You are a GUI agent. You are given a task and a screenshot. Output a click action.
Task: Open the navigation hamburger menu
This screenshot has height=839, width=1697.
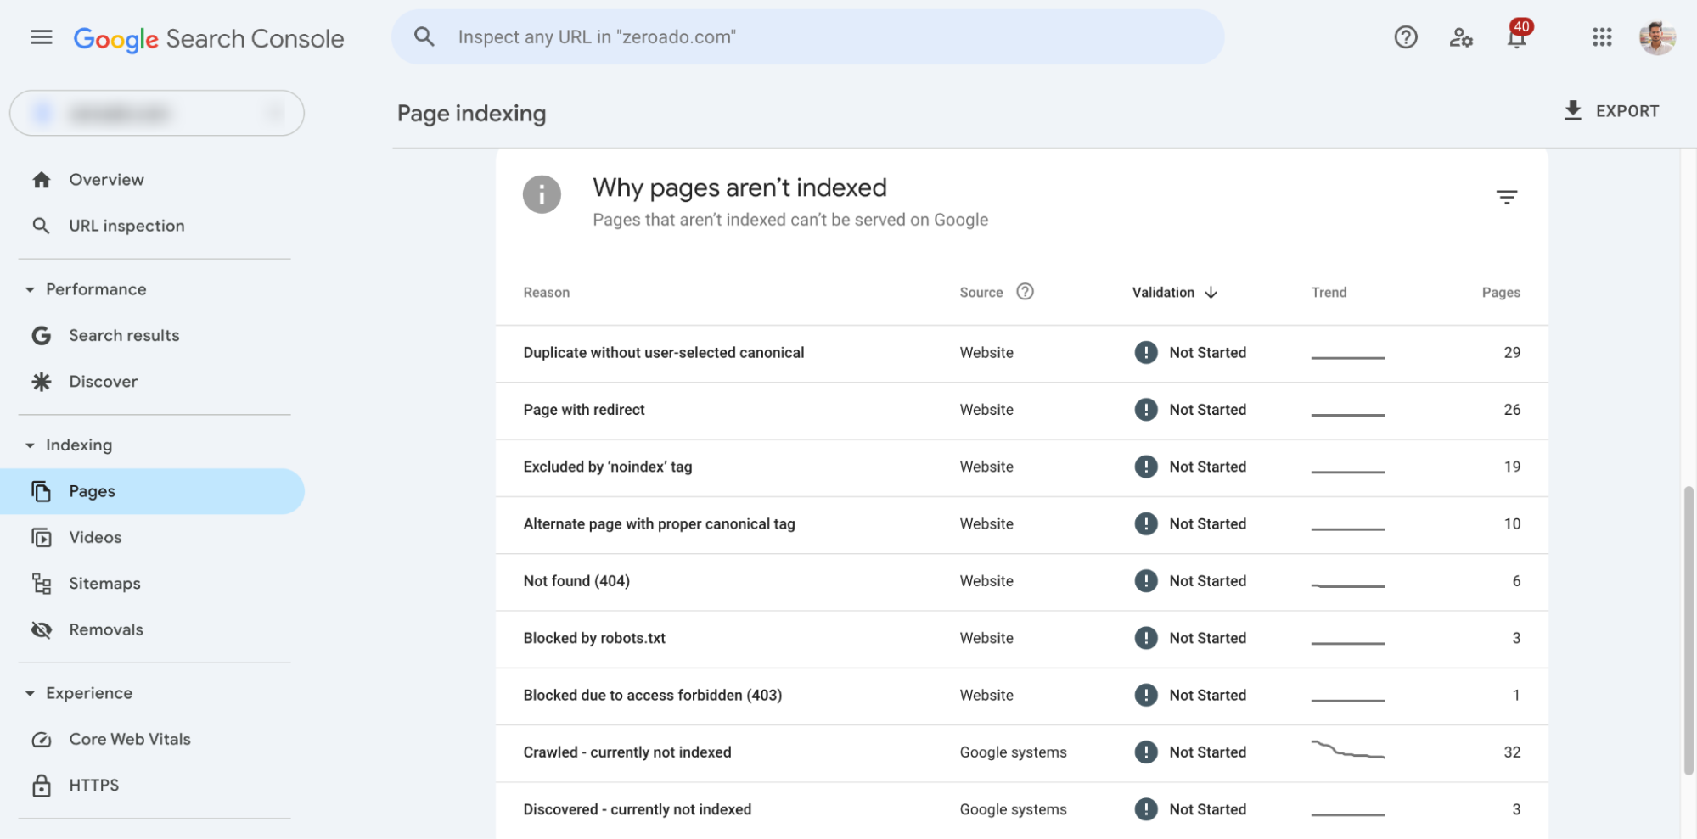click(x=40, y=36)
